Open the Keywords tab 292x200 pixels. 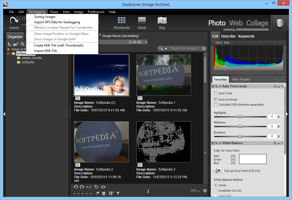[x=246, y=36]
